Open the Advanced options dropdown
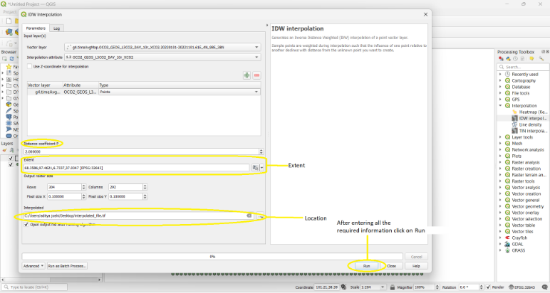 coord(33,266)
